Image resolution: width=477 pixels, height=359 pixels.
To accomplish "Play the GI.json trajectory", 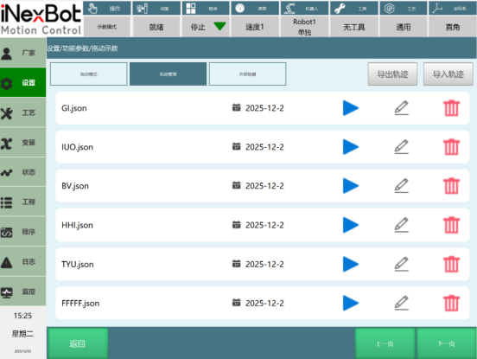I will coord(351,108).
